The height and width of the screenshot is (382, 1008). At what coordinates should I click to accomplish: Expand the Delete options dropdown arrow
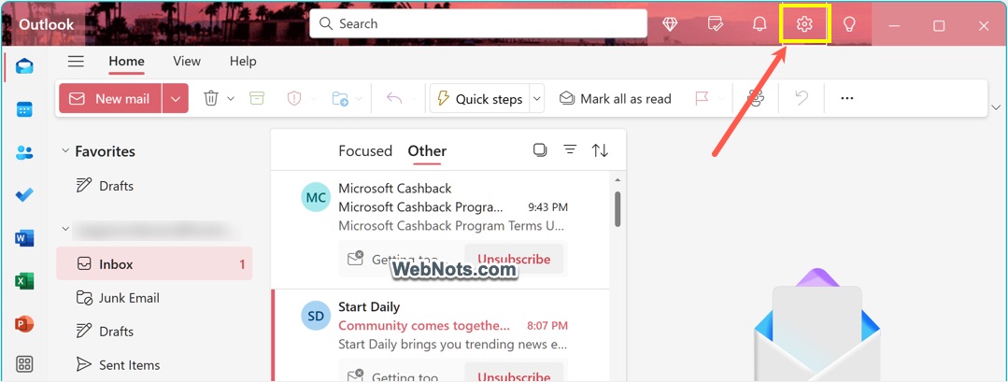coord(231,98)
